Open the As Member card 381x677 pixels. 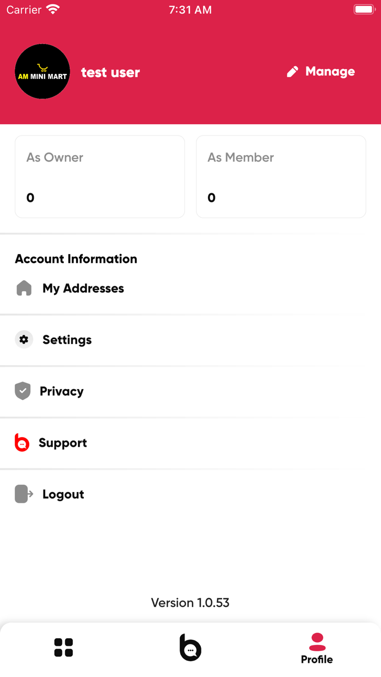pos(281,177)
